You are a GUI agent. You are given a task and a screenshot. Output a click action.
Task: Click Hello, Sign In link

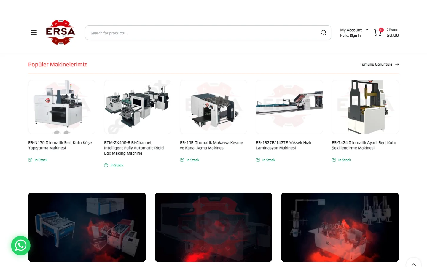click(x=350, y=36)
